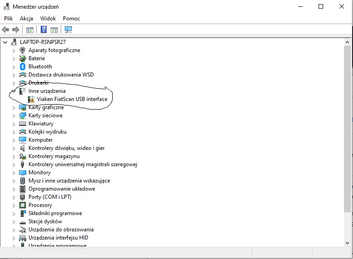Expand the Porty (COM i LPT) category
The width and height of the screenshot is (353, 259).
click(14, 197)
